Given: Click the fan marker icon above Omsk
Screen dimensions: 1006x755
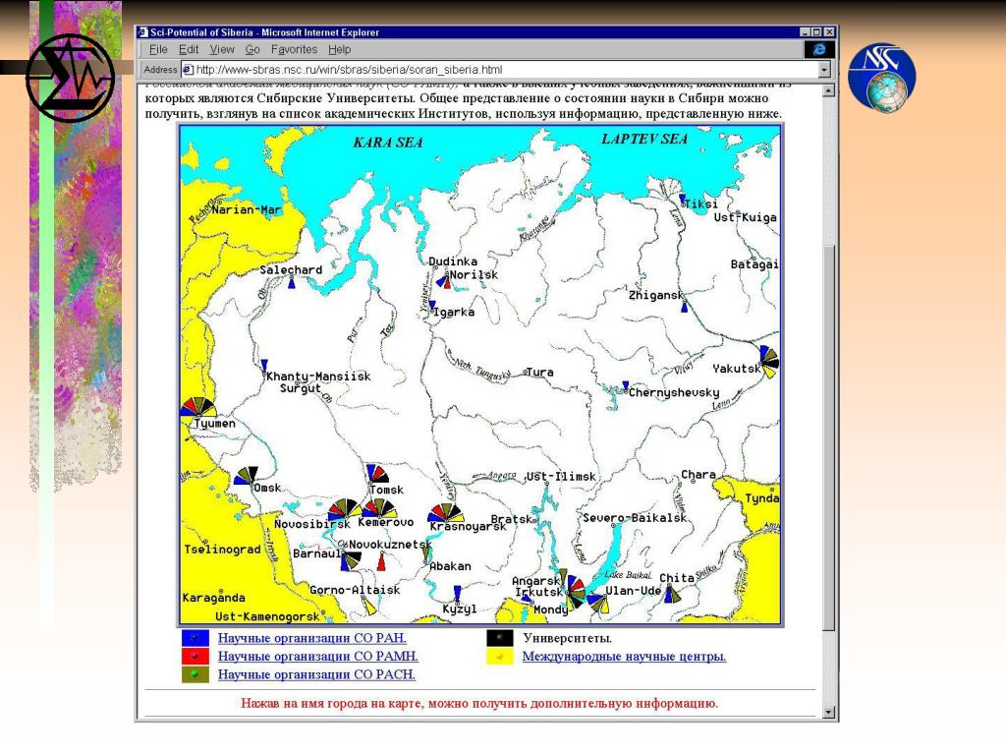Looking at the screenshot, I should [246, 476].
